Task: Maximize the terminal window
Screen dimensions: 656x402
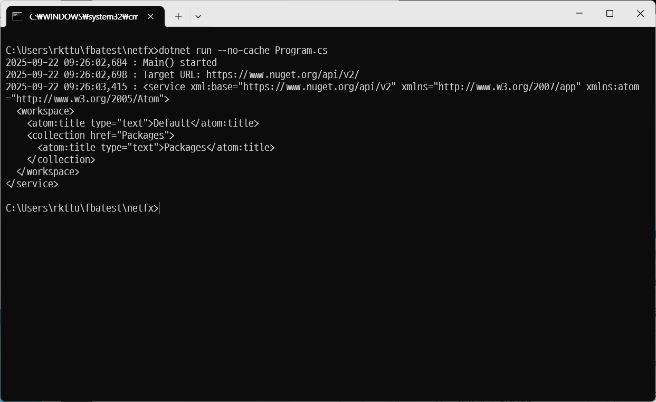Action: pyautogui.click(x=610, y=14)
